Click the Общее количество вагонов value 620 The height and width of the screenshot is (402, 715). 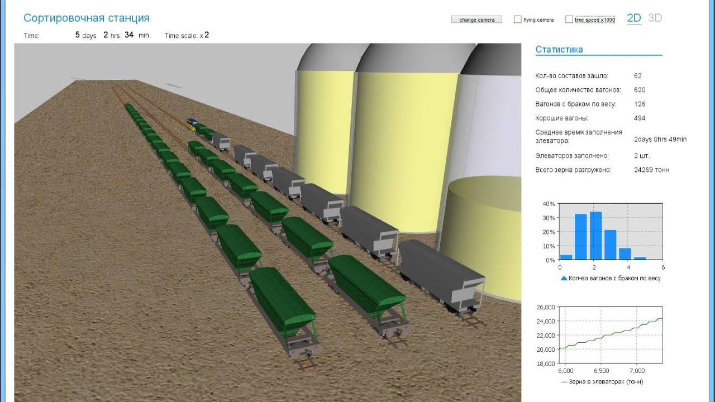[x=640, y=89]
